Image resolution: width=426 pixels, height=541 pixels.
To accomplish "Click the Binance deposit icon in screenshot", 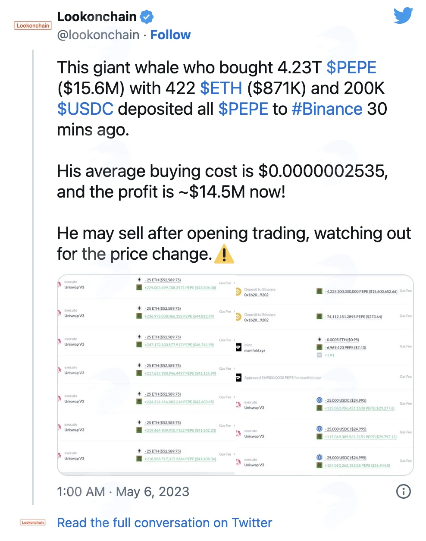I will 238,292.
